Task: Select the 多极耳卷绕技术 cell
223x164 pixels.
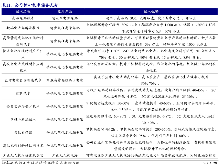Action: (23, 119)
